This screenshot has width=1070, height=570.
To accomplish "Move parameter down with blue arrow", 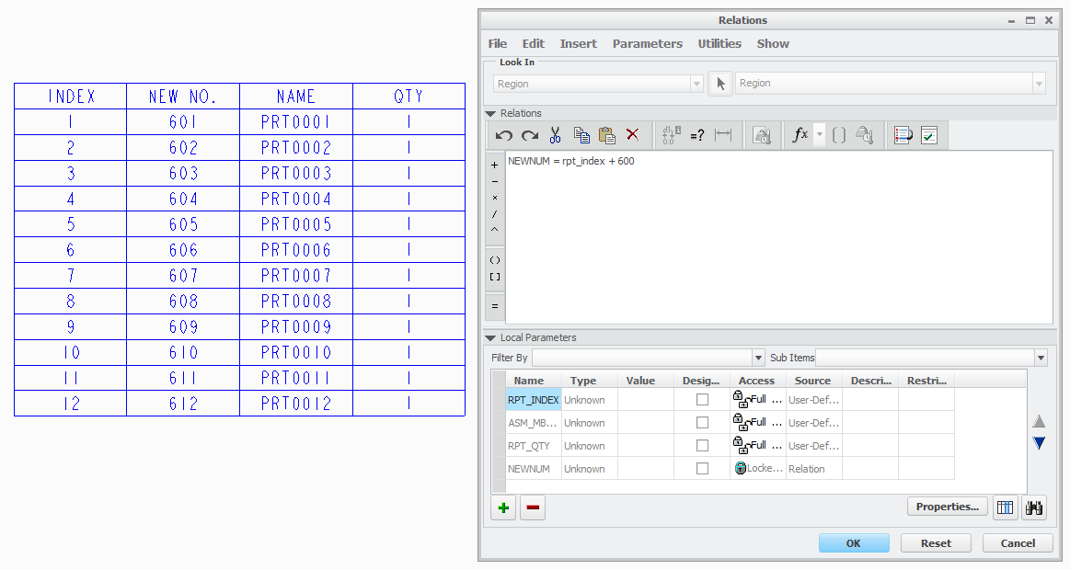I will 1039,443.
